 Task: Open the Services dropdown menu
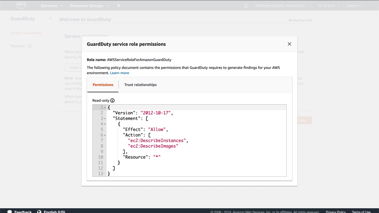51,6
